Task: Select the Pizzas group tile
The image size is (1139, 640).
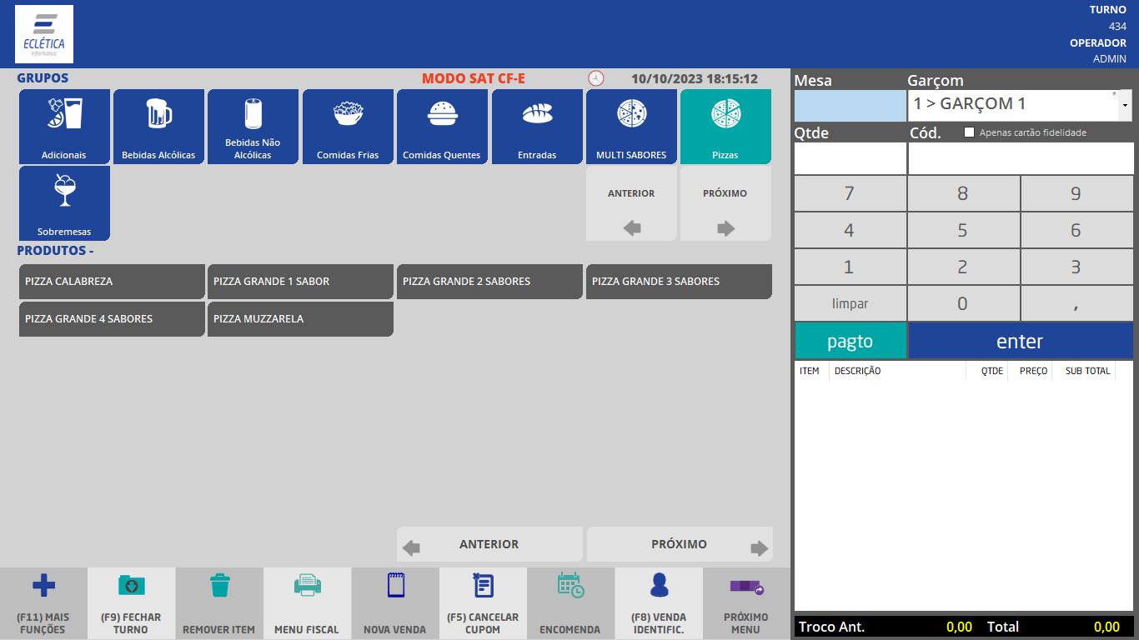Action: (x=725, y=127)
